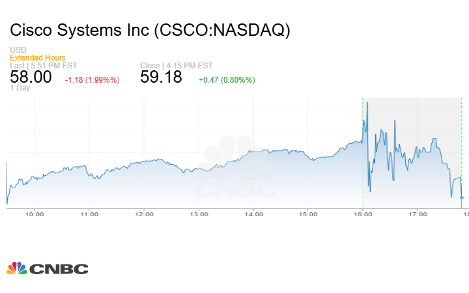Click the 1 Day range label
Viewport: 469px width, 293px height.
pyautogui.click(x=20, y=87)
